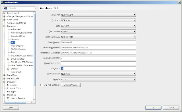Click the Help button
The image size is (182, 112).
(x=11, y=107)
